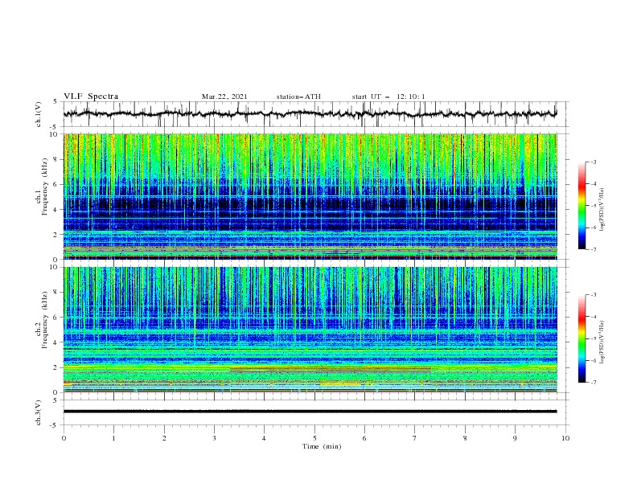Click the ch.2 spectrogram panel
This screenshot has width=637, height=492.
310,330
